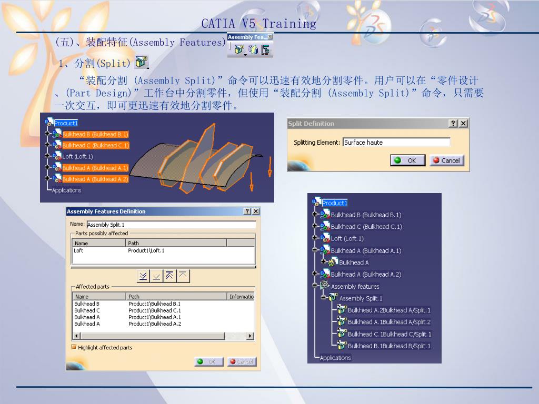Click the Bulkhead A part gear icon

tap(333, 262)
